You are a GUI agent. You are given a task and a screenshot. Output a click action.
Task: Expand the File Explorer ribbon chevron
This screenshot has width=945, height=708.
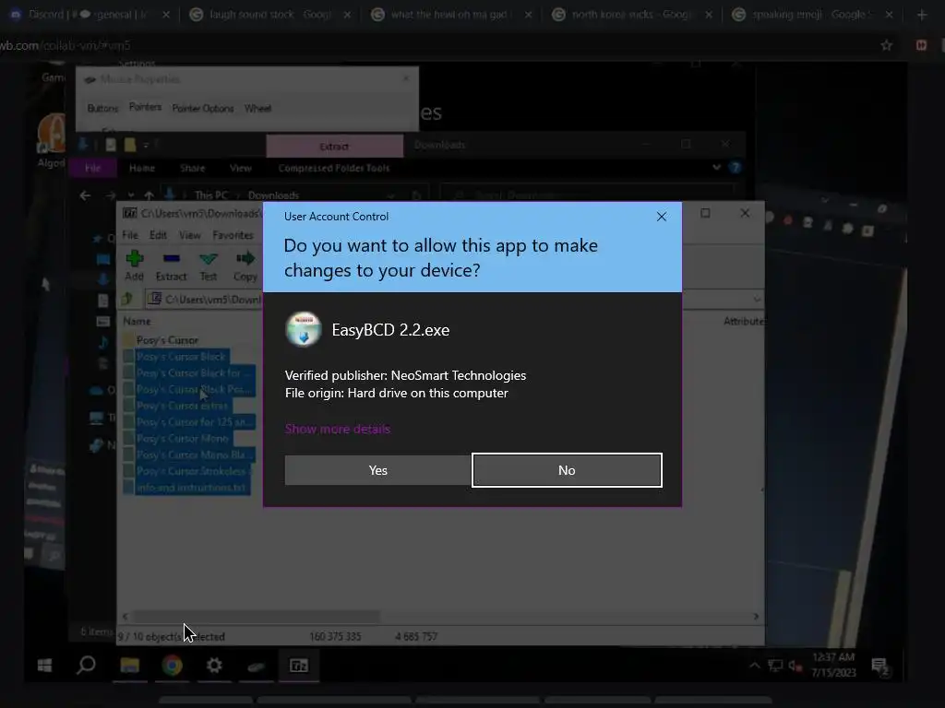[716, 168]
